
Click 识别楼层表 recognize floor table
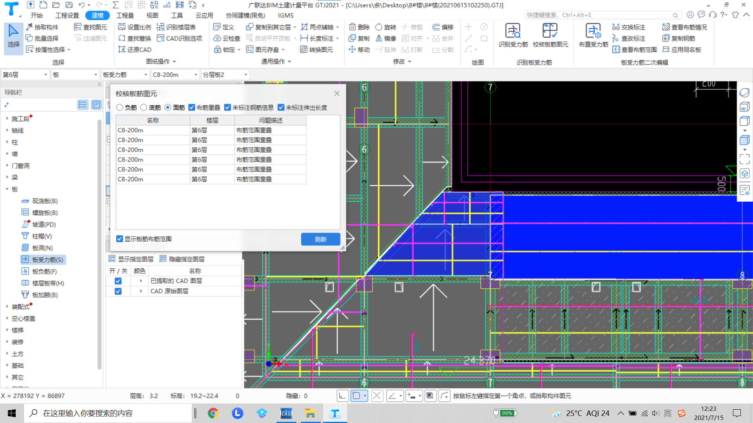[176, 27]
